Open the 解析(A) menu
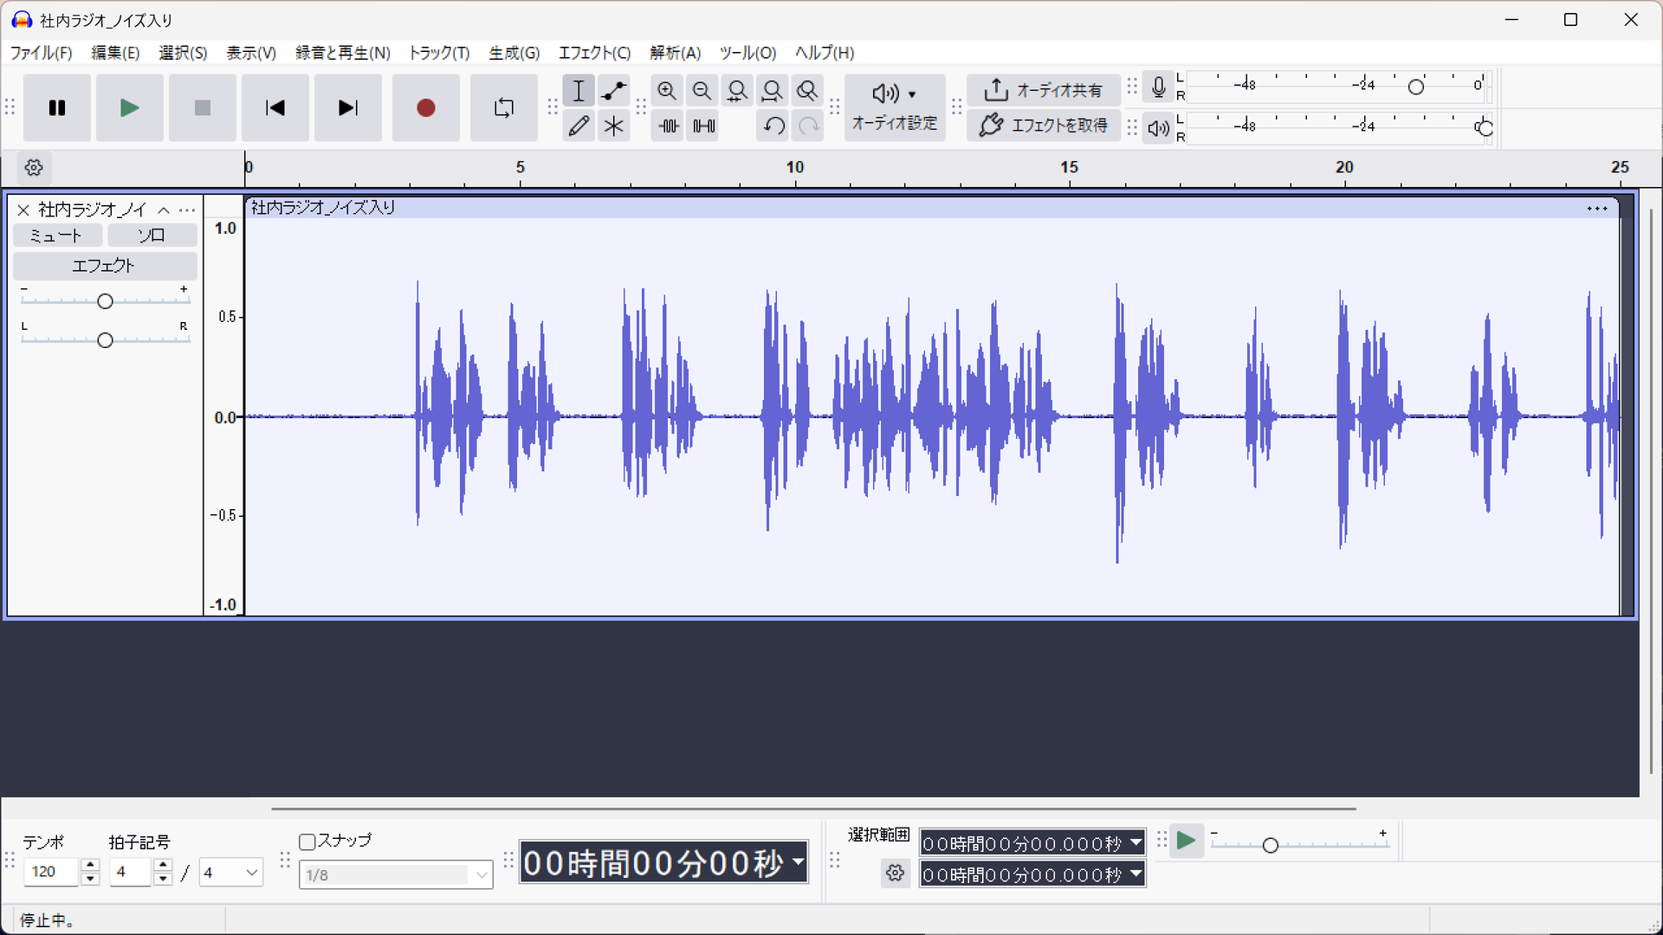This screenshot has width=1663, height=935. pyautogui.click(x=675, y=53)
